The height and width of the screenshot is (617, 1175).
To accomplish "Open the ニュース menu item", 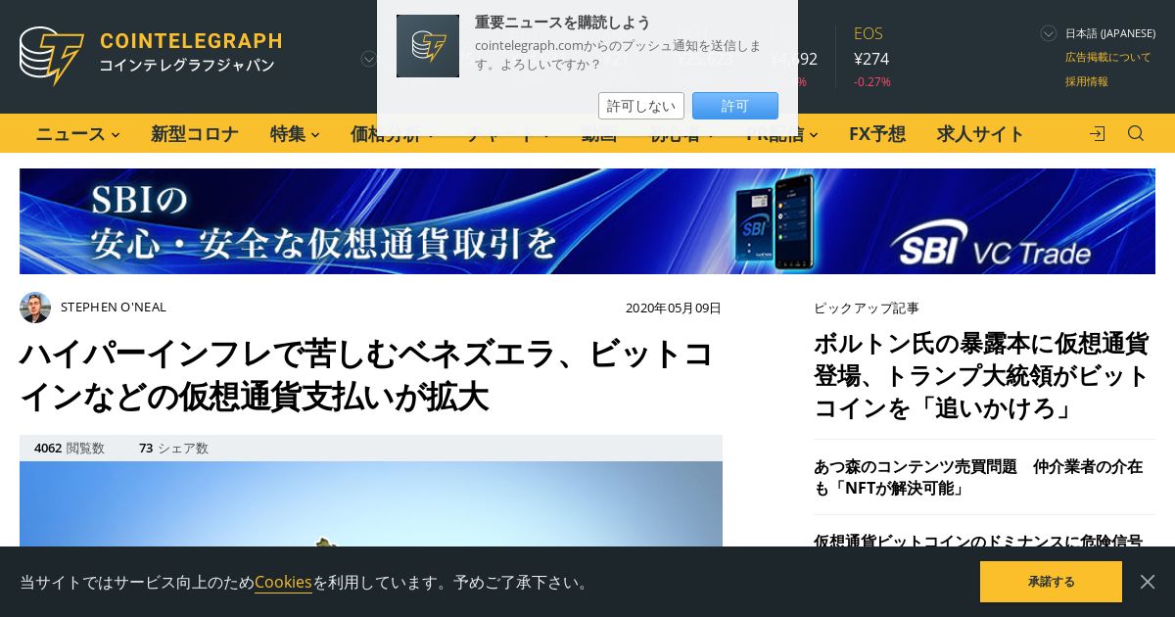I will coord(70,133).
